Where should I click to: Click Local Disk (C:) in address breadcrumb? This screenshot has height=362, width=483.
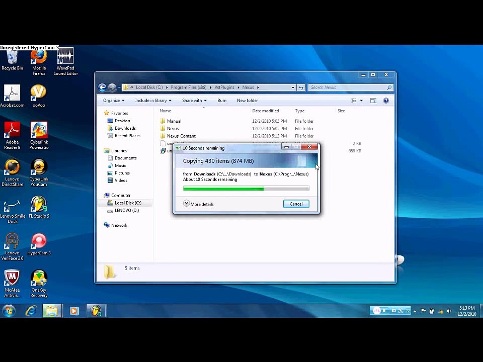(x=149, y=87)
